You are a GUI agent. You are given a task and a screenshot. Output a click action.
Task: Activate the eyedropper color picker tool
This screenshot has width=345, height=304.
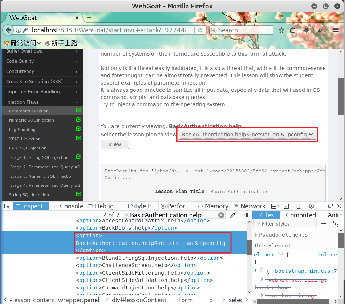(x=232, y=215)
